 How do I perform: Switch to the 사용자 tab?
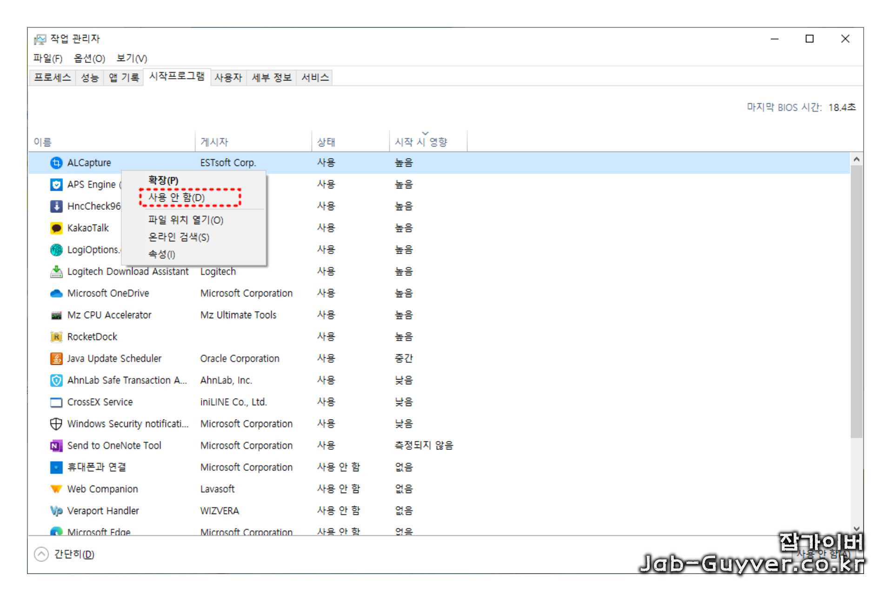click(x=228, y=78)
